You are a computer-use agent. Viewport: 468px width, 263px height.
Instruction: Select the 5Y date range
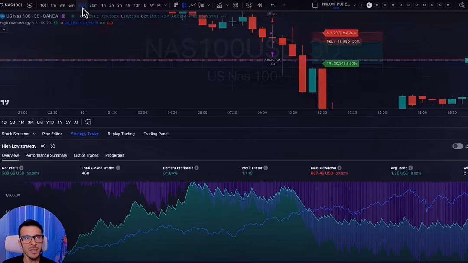(x=68, y=122)
